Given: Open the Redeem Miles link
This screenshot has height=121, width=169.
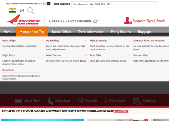Looking at the screenshot, I should coord(141,55).
